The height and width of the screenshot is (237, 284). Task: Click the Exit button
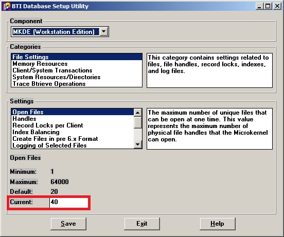click(142, 224)
